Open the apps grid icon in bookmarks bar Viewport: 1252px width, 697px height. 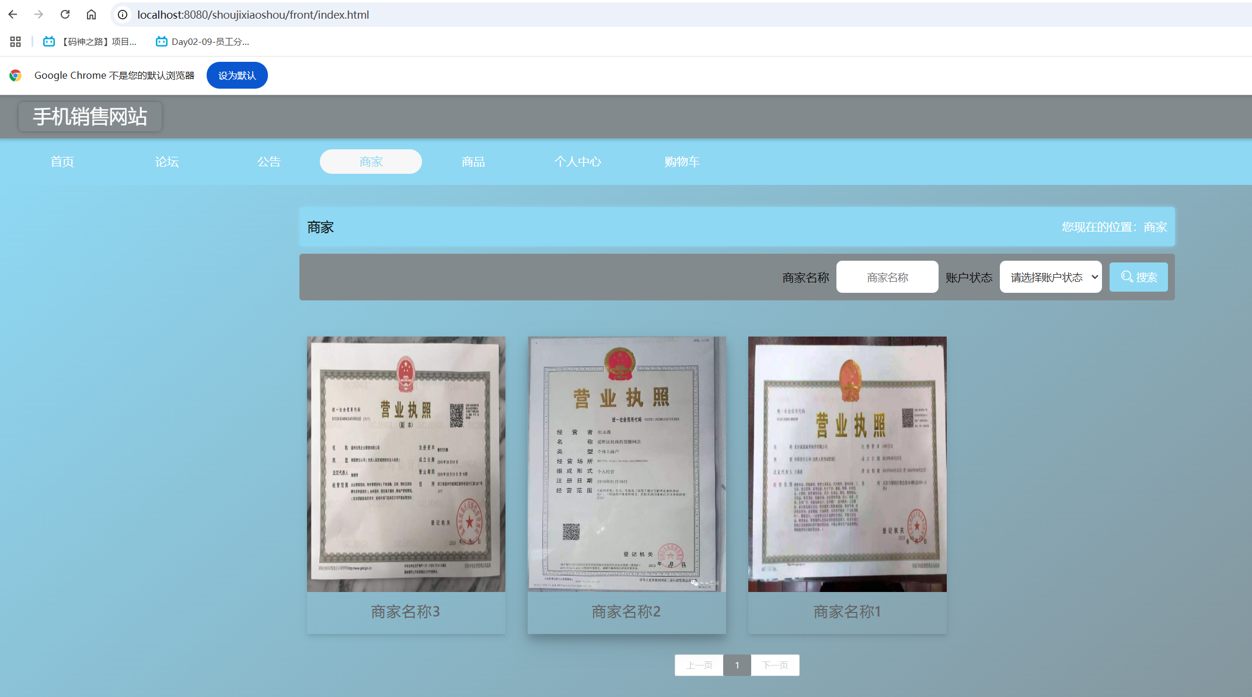(16, 41)
